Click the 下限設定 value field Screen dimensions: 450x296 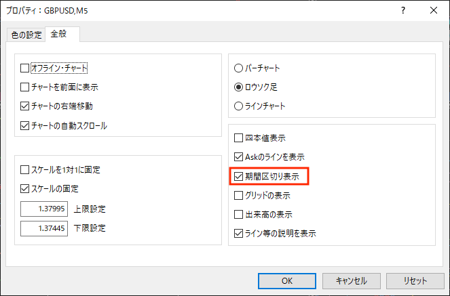coord(43,228)
